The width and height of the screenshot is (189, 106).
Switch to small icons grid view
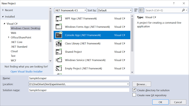point(136,10)
